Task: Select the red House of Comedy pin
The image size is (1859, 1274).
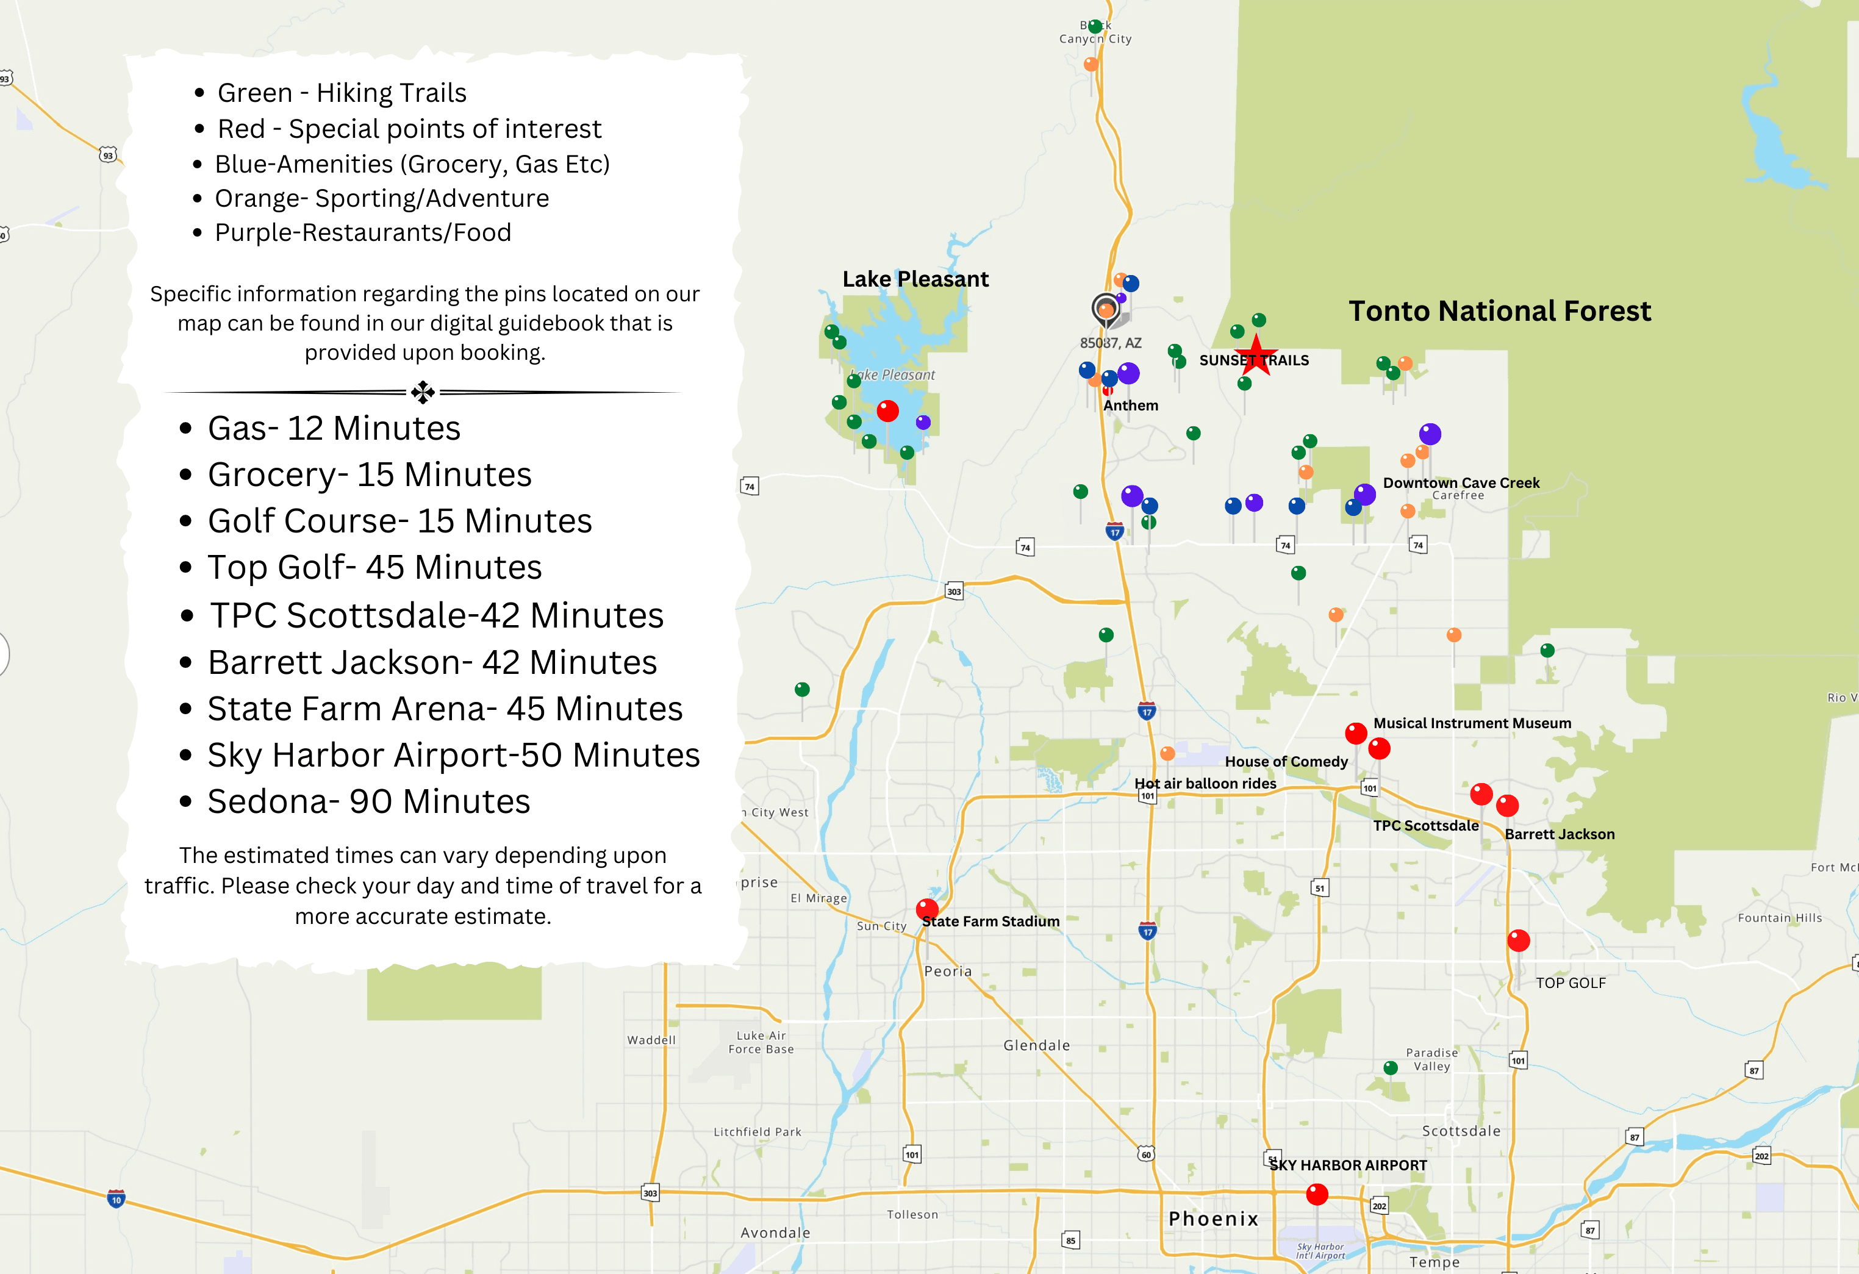Action: point(1379,748)
